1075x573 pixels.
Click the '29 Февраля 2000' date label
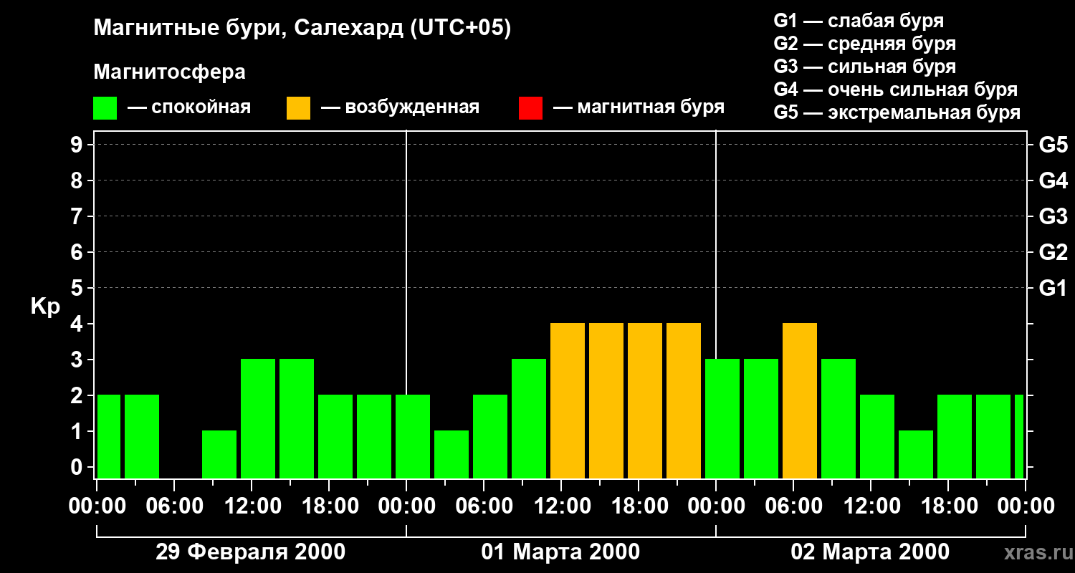click(251, 552)
